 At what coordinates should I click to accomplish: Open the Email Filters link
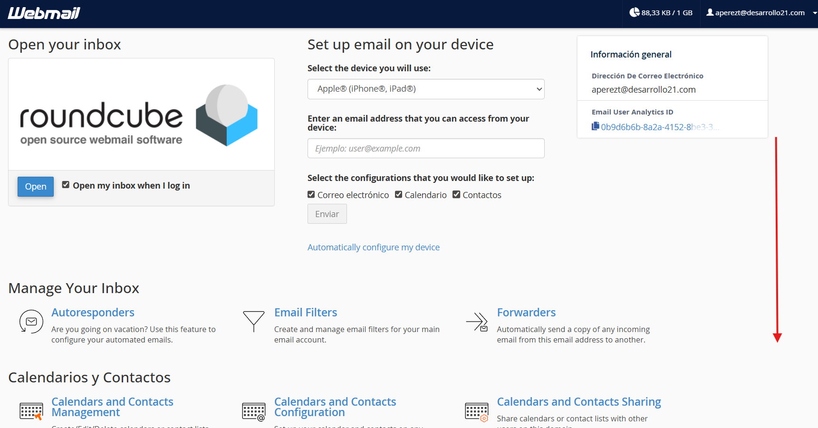pos(306,313)
